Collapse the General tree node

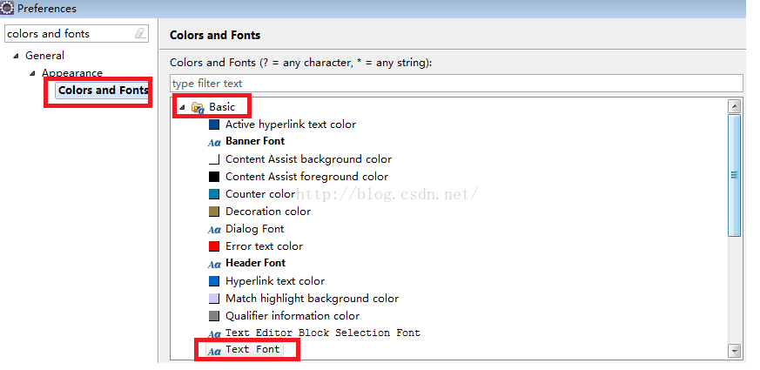pyautogui.click(x=16, y=57)
